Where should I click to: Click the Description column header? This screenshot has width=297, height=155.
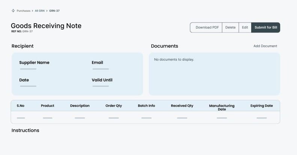[x=80, y=106]
